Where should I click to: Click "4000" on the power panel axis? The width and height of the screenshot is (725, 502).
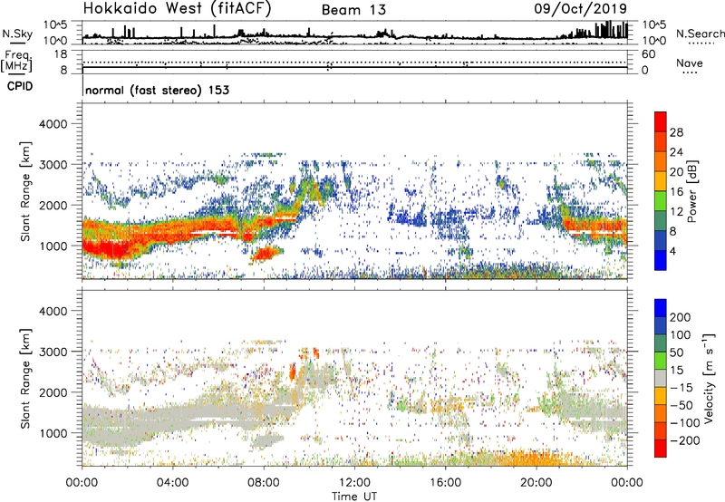tap(53, 124)
